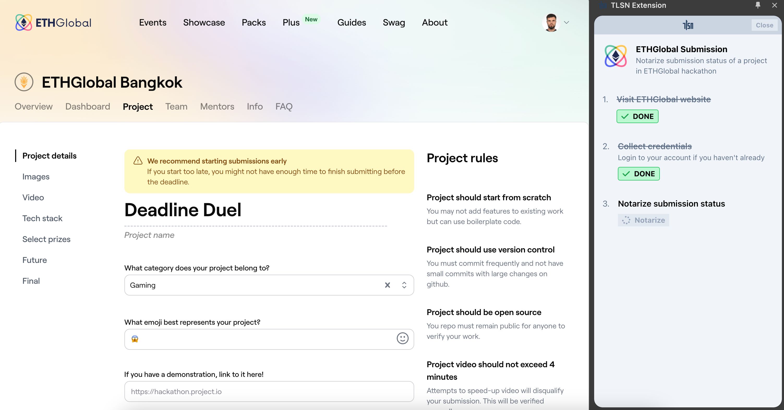This screenshot has width=784, height=410.
Task: Click DONE badge under Visit ETHGlobal website
Action: coord(637,116)
